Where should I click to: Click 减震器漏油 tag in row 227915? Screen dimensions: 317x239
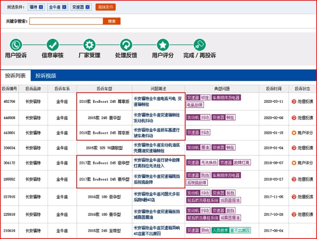point(230,200)
